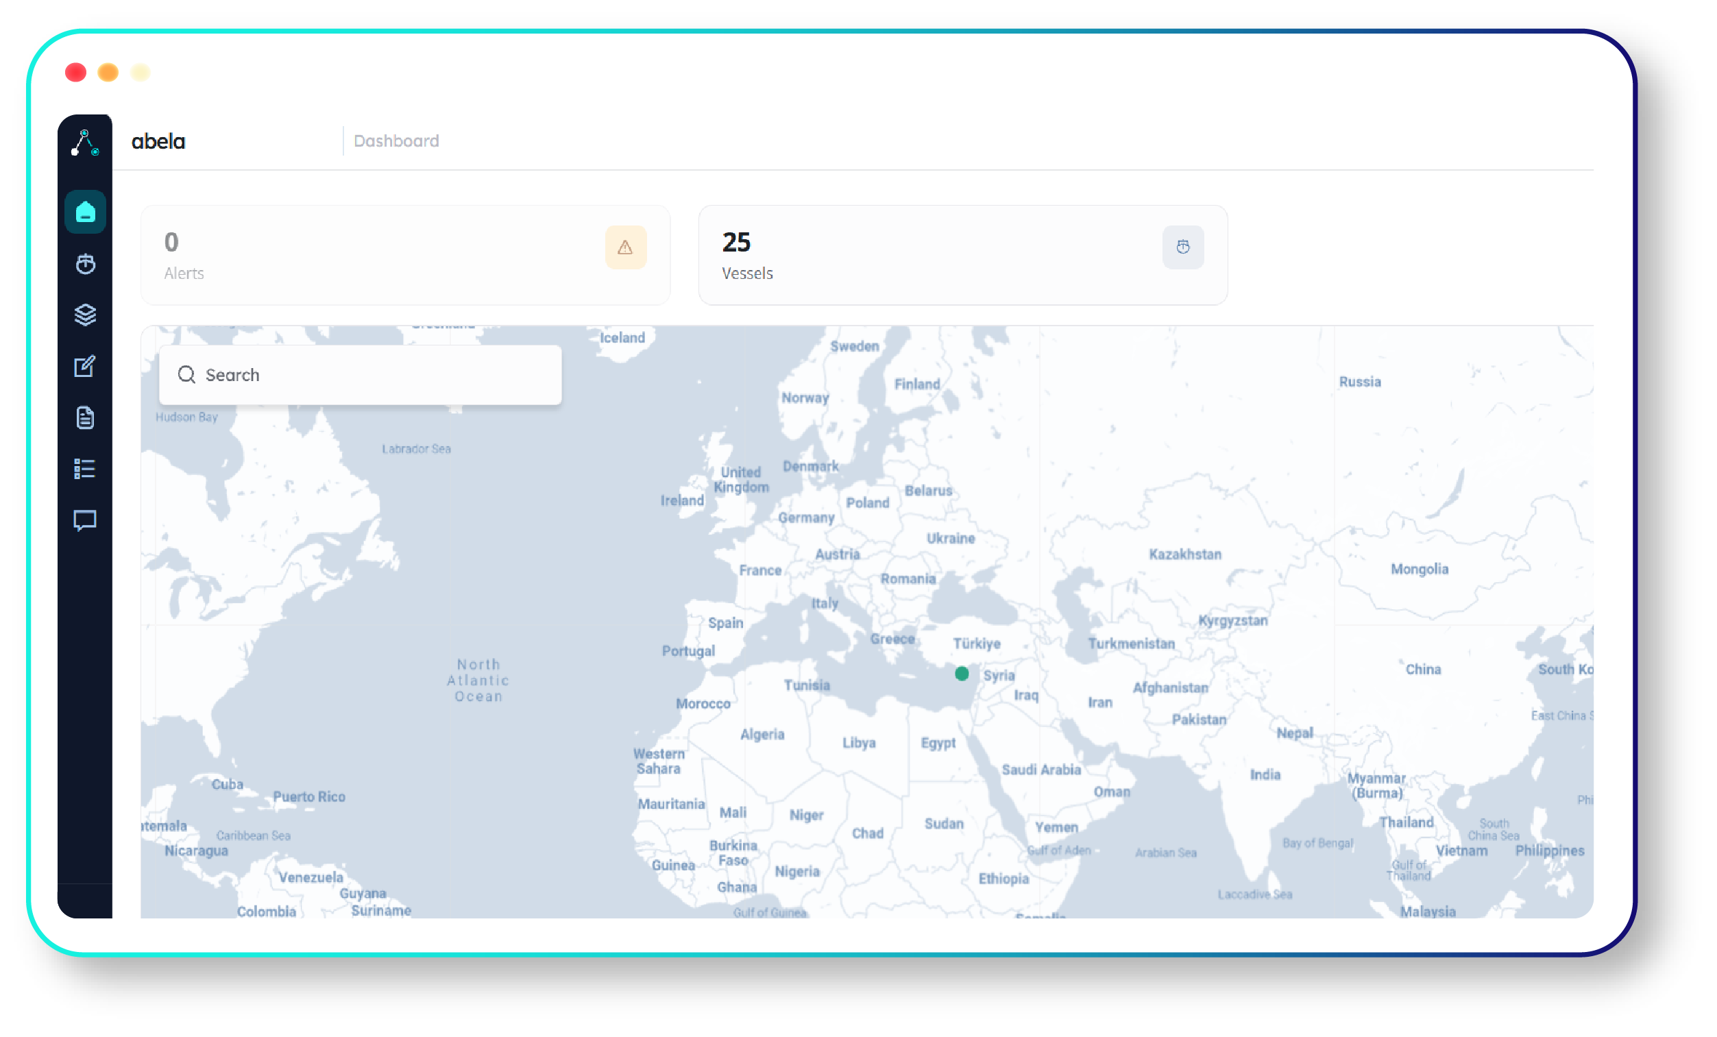Click the Mongolia map label

coord(1420,570)
